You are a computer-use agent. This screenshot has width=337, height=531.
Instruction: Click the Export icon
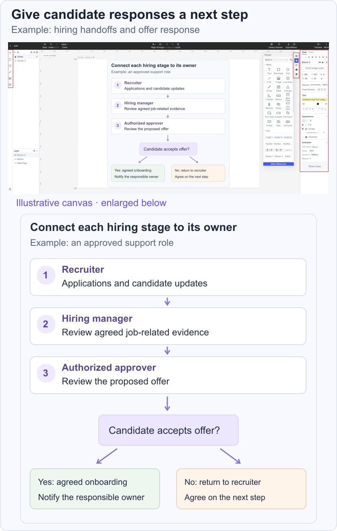pos(288,44)
